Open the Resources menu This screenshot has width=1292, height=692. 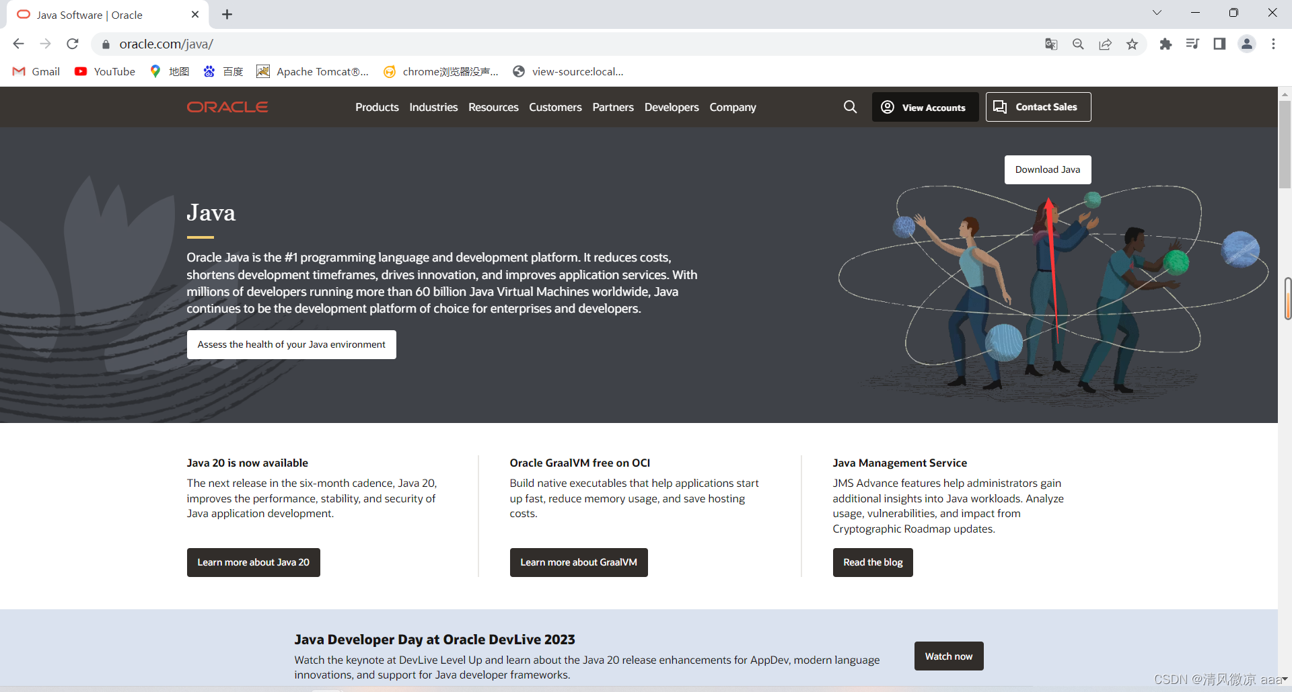coord(493,107)
